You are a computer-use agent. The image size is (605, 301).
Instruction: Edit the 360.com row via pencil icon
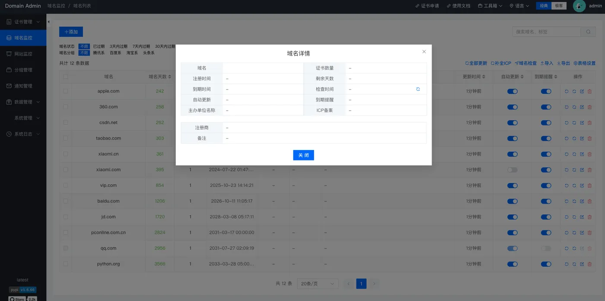point(582,107)
